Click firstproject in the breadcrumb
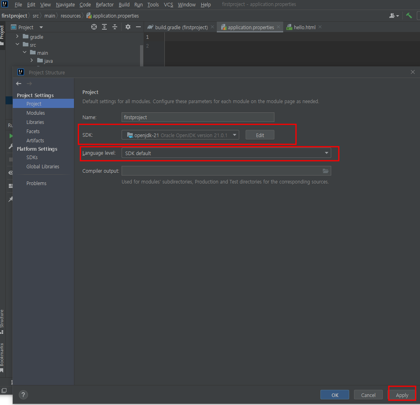The image size is (420, 405). [x=14, y=16]
